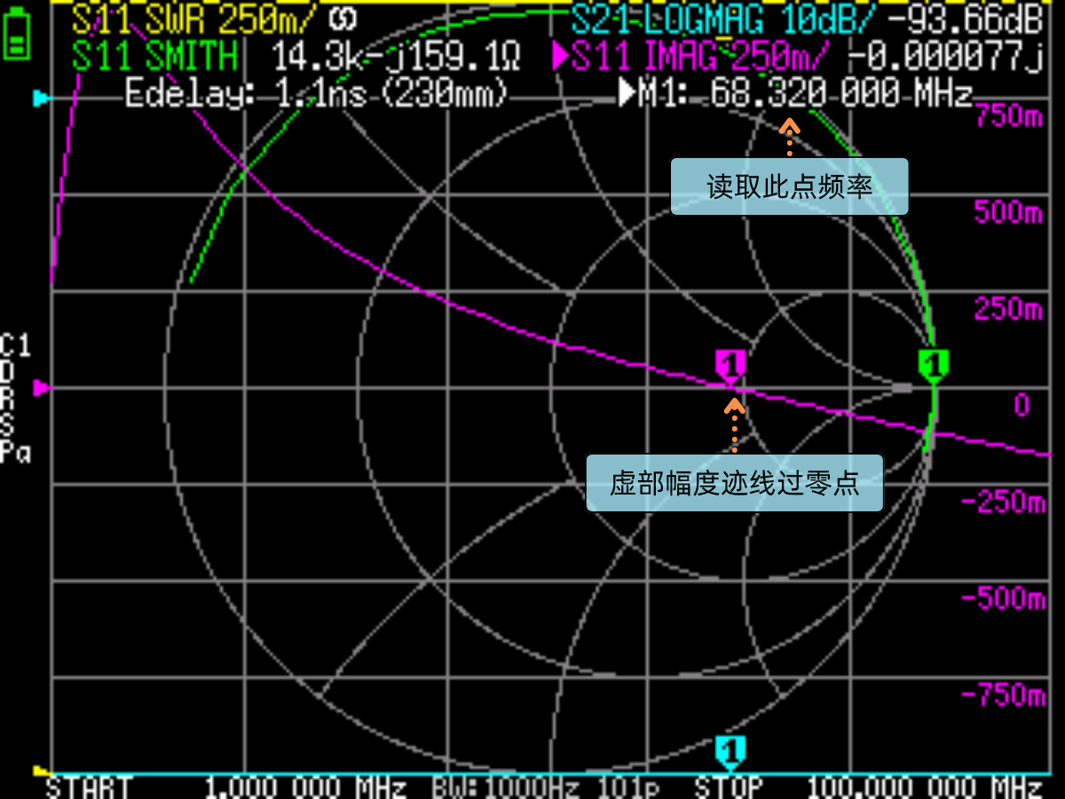Tap the M1: 68.320 000 MHz marker frequency
Image resolution: width=1065 pixels, height=799 pixels.
pyautogui.click(x=797, y=93)
